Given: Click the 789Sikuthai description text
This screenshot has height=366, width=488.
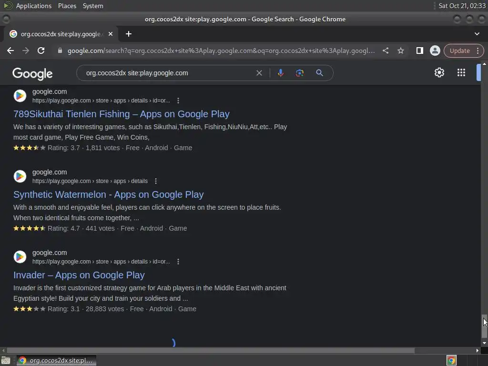Looking at the screenshot, I should click(150, 132).
